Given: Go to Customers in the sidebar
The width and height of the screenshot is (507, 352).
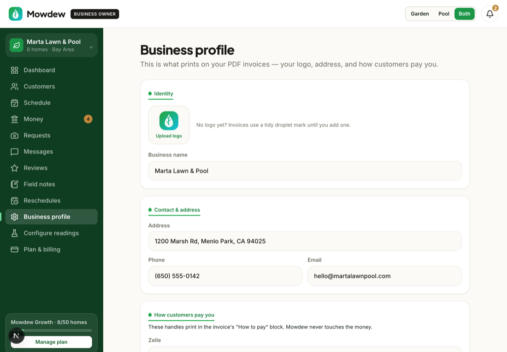Looking at the screenshot, I should (x=52, y=86).
